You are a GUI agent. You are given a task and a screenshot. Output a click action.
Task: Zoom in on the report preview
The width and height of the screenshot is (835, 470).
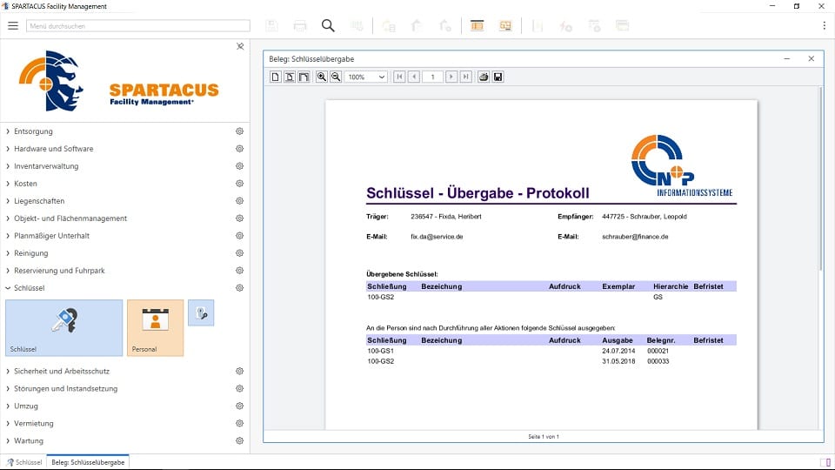point(322,77)
